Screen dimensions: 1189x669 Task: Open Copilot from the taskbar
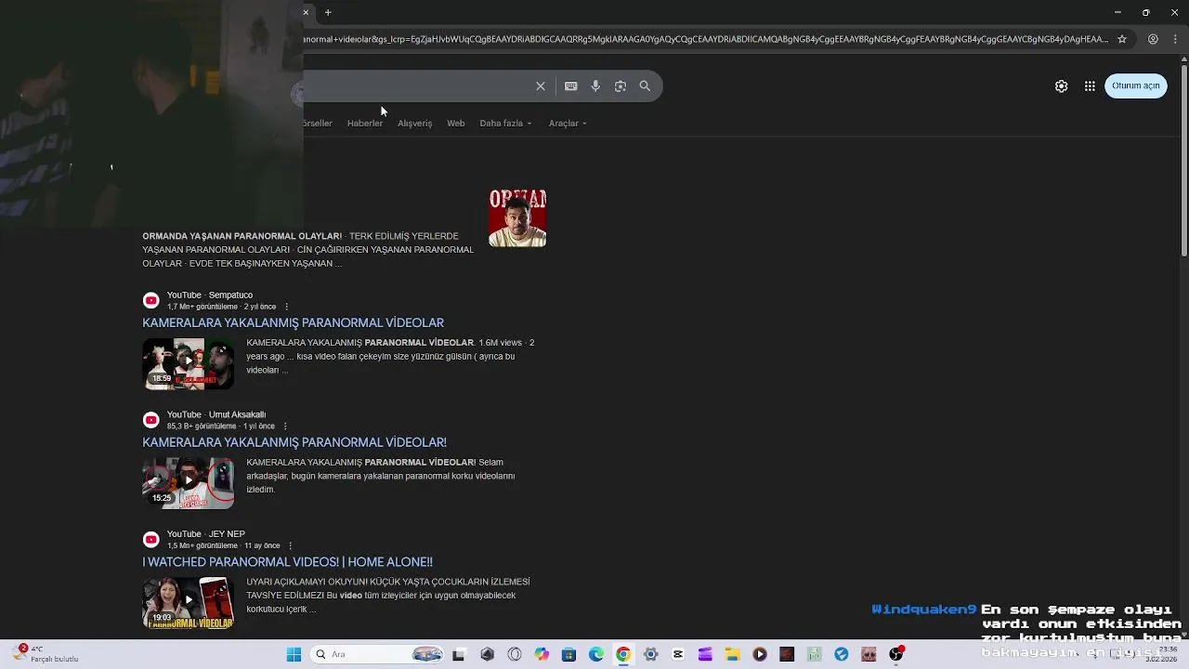click(542, 654)
